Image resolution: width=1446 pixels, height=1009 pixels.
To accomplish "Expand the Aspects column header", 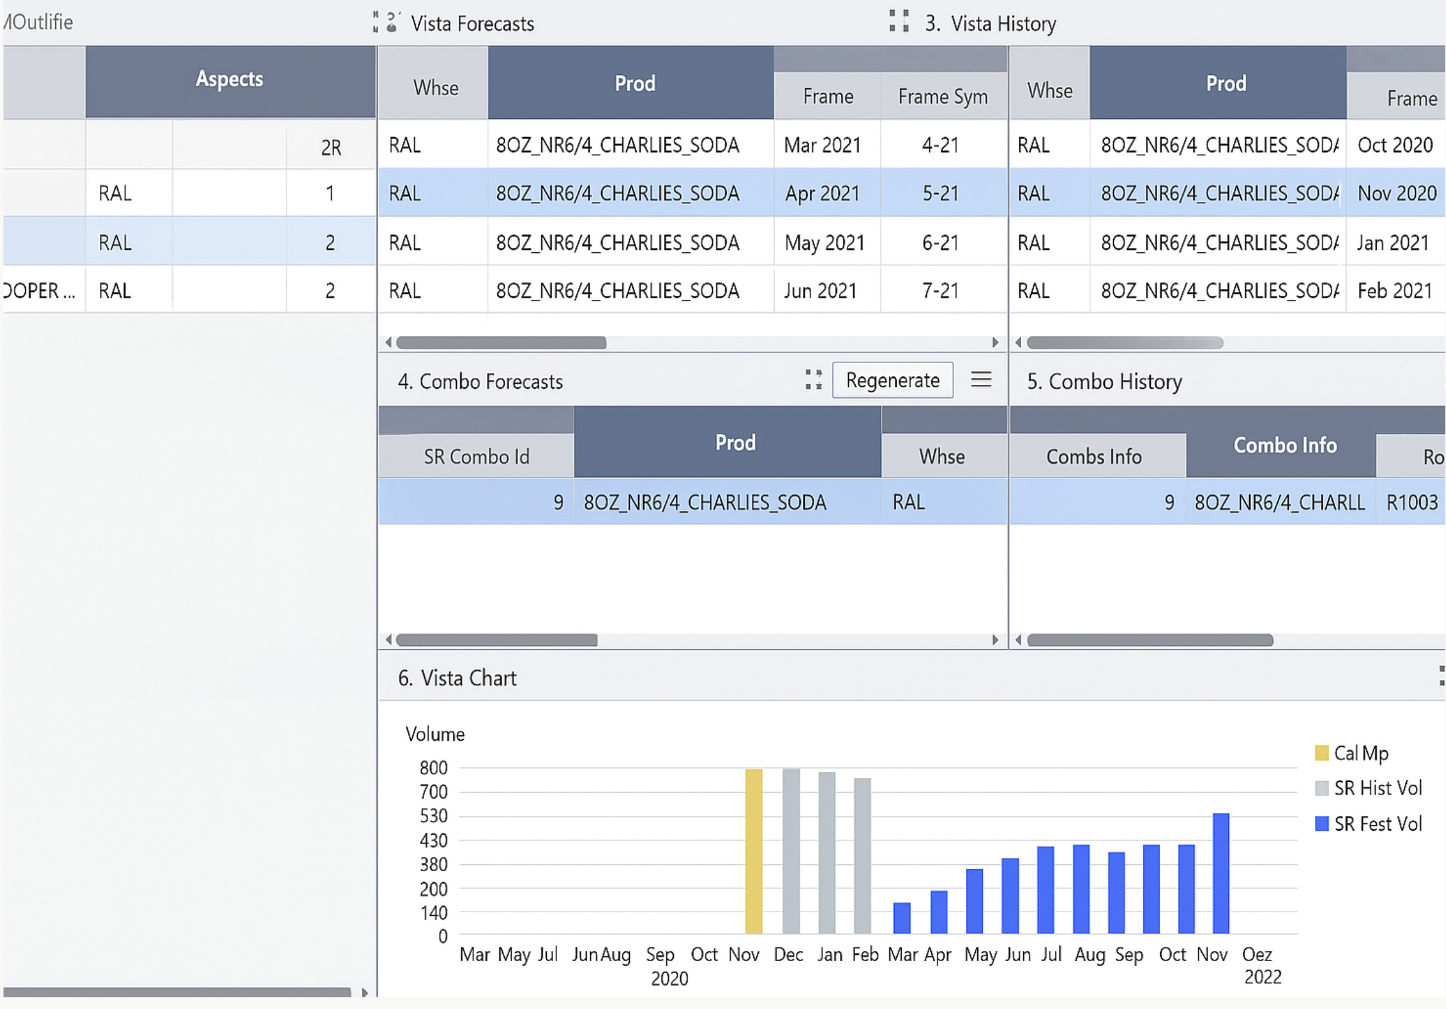I will pos(228,79).
